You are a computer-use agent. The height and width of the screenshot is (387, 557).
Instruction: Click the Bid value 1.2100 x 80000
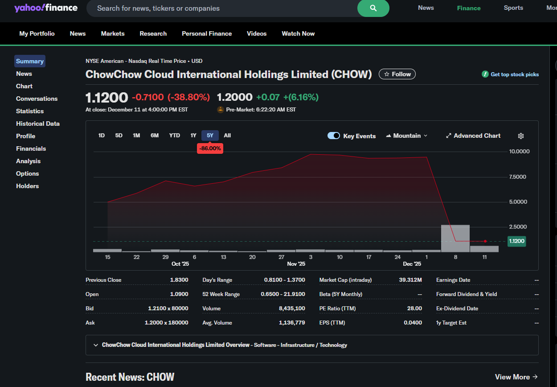point(168,309)
